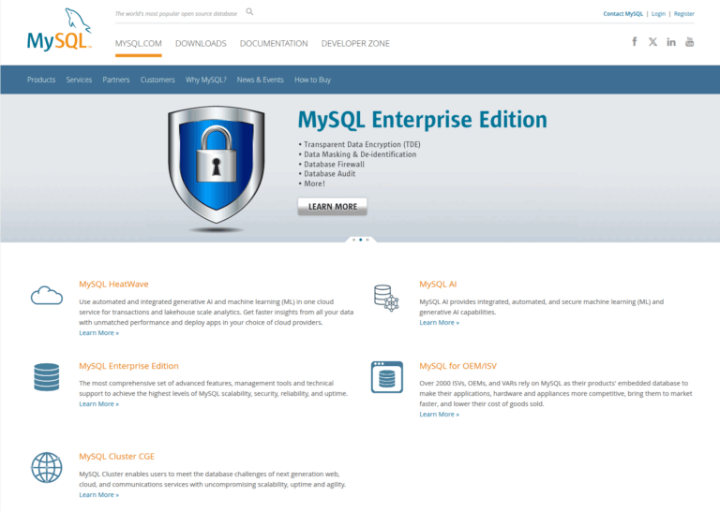
Task: Open the MySQL AI heading link
Action: point(438,285)
